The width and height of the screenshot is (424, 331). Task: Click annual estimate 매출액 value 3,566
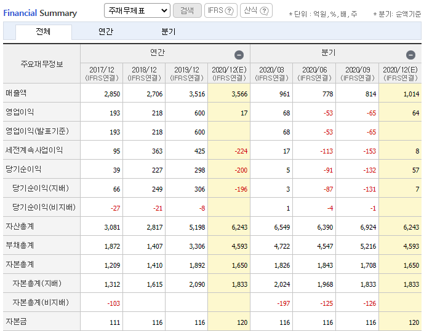(239, 94)
